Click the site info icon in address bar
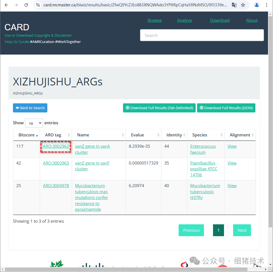273x272 pixels. pyautogui.click(x=38, y=5)
